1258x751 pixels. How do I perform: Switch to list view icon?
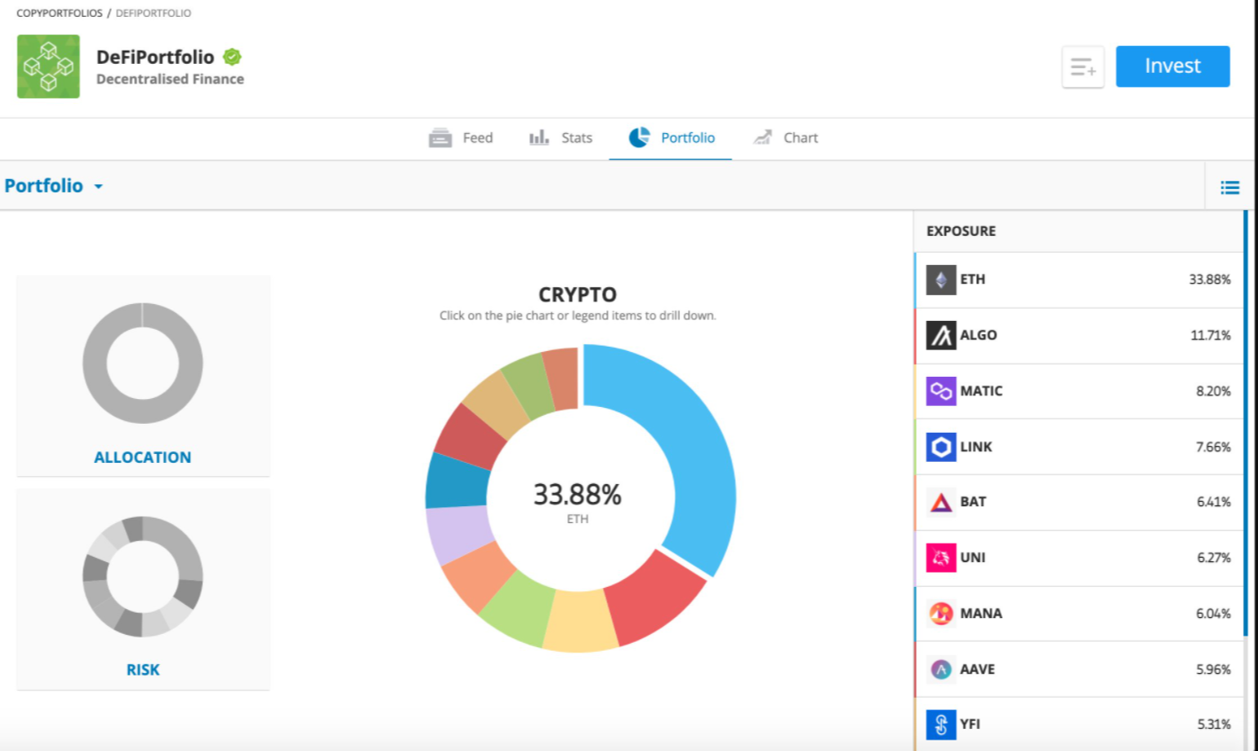(1230, 187)
